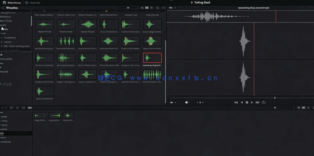
Task: Open the sort order icon in Whooshes toolbar
Action: tap(142, 8)
